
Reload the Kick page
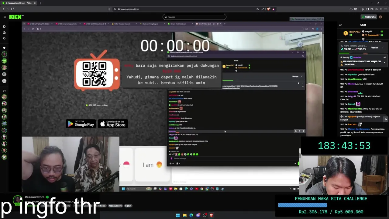12,9
